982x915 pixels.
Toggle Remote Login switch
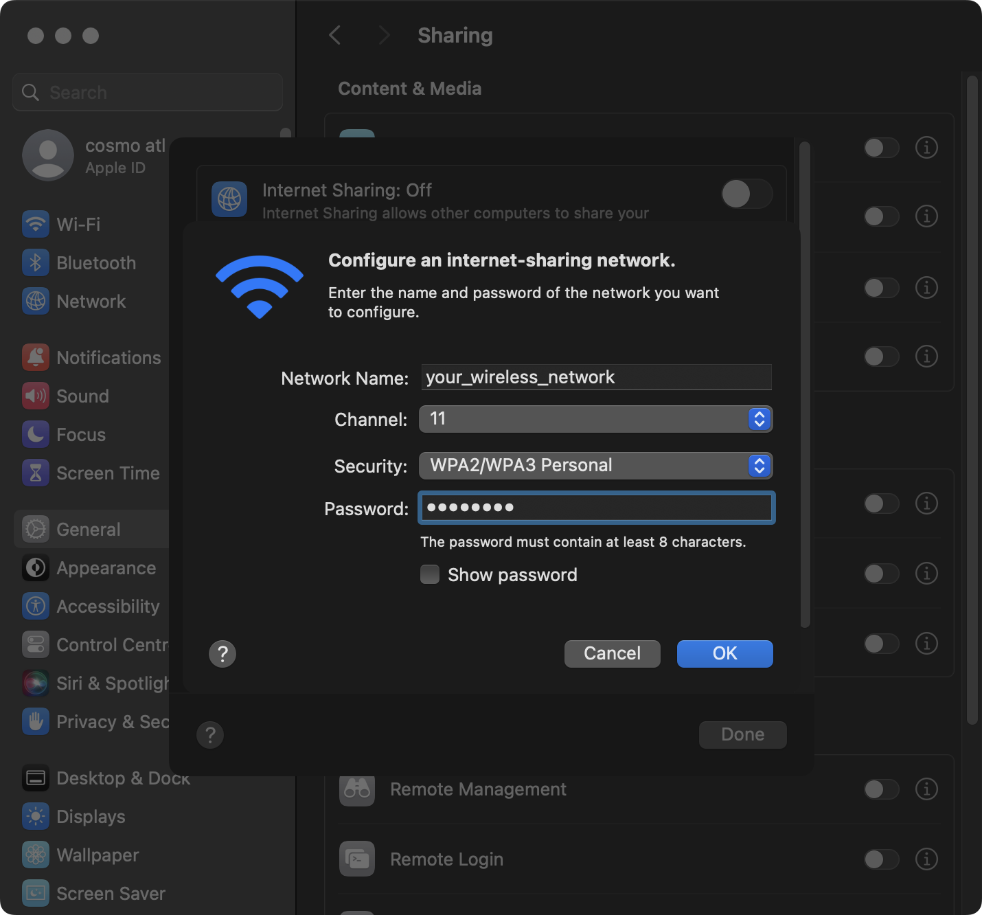pyautogui.click(x=882, y=859)
